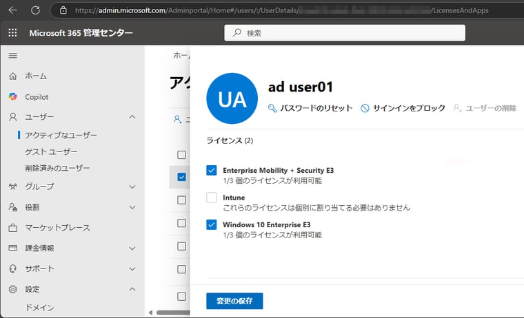Image resolution: width=524 pixels, height=318 pixels.
Task: Expand the サポート section chevron
Action: point(132,268)
